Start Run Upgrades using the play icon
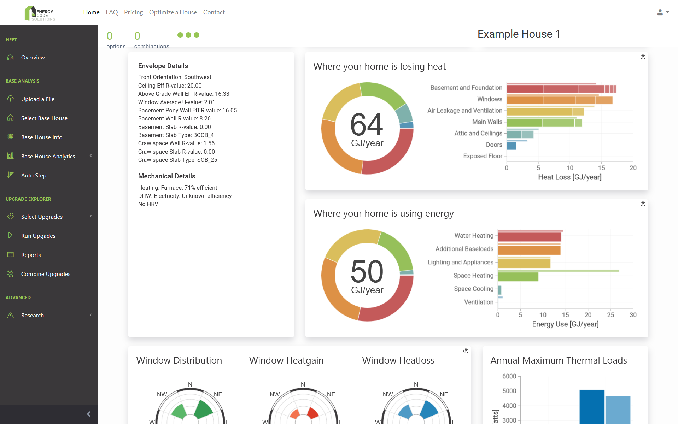678x424 pixels. 10,236
